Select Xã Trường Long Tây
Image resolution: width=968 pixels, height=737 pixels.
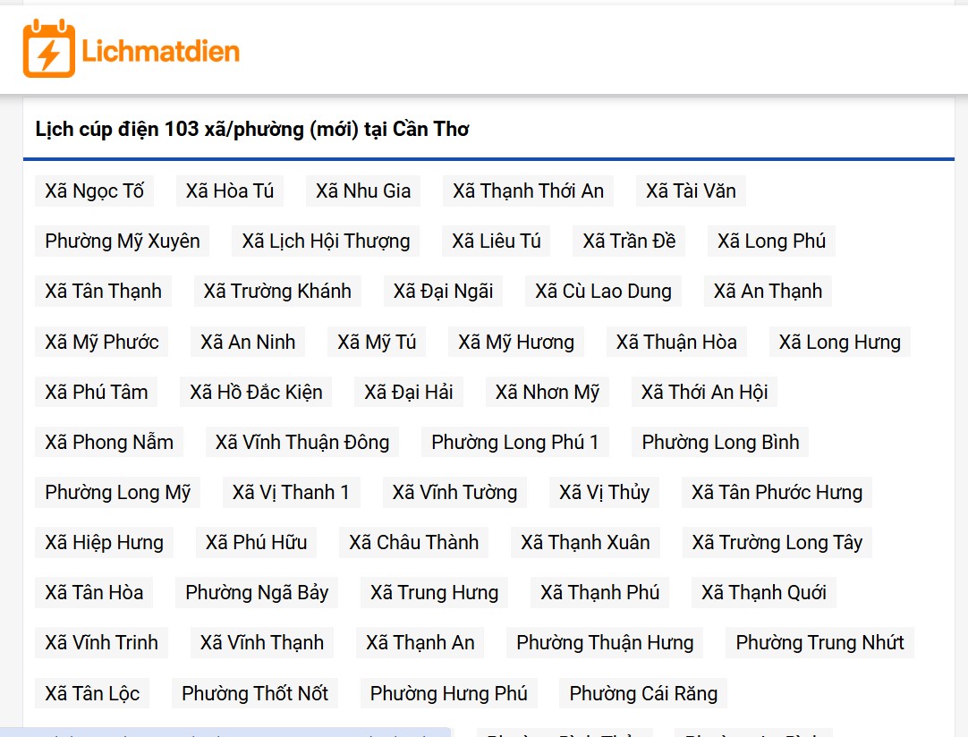[x=777, y=542]
